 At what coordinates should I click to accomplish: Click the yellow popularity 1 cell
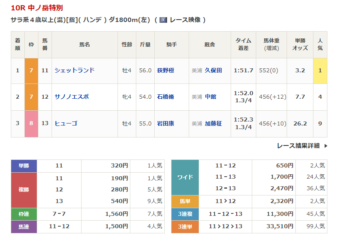click(320, 70)
